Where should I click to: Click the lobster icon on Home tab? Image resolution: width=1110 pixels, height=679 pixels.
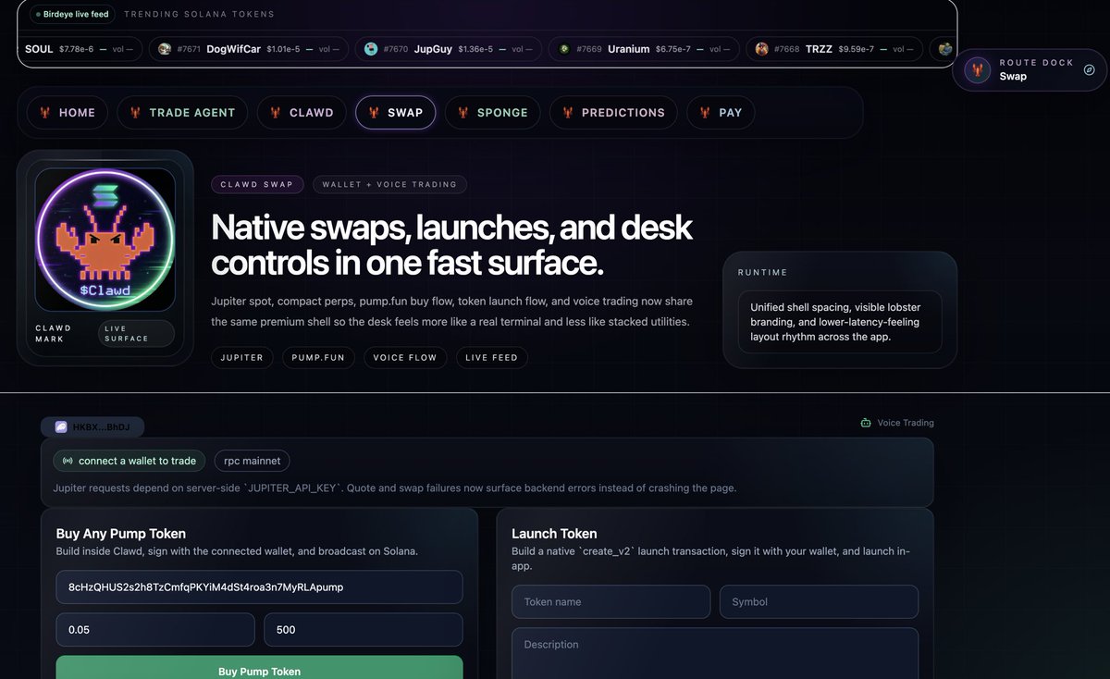click(44, 113)
